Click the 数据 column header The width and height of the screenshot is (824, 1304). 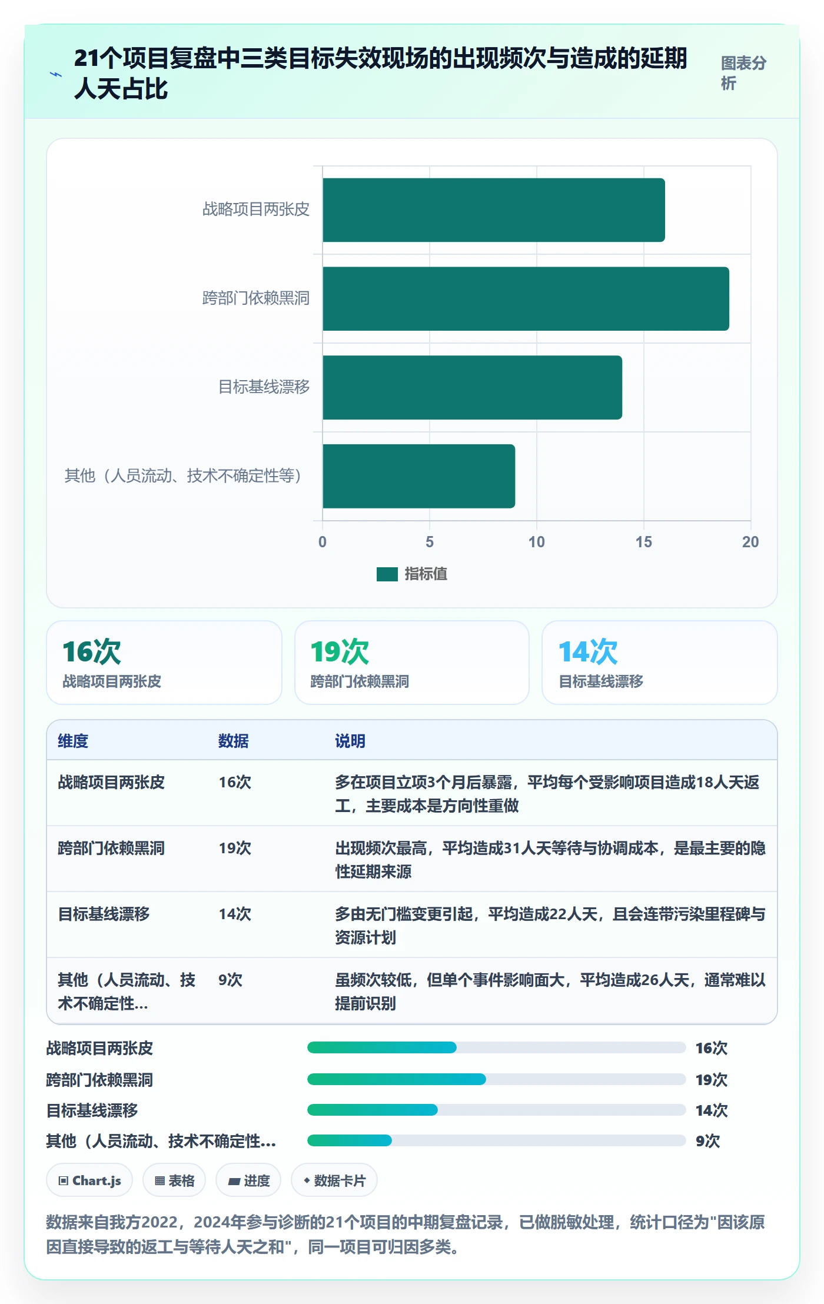[234, 741]
